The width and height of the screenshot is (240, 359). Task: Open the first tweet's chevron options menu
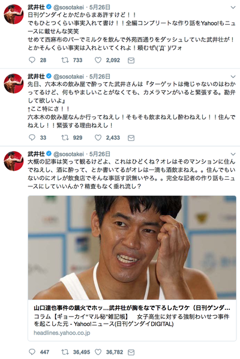[x=233, y=7]
